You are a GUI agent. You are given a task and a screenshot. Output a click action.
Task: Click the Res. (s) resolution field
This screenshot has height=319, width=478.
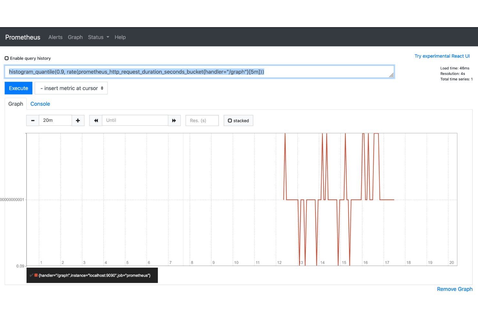pyautogui.click(x=202, y=121)
